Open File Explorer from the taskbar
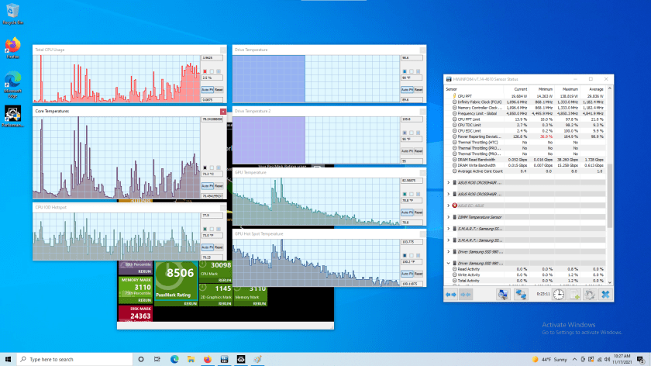The height and width of the screenshot is (366, 651). coord(191,359)
